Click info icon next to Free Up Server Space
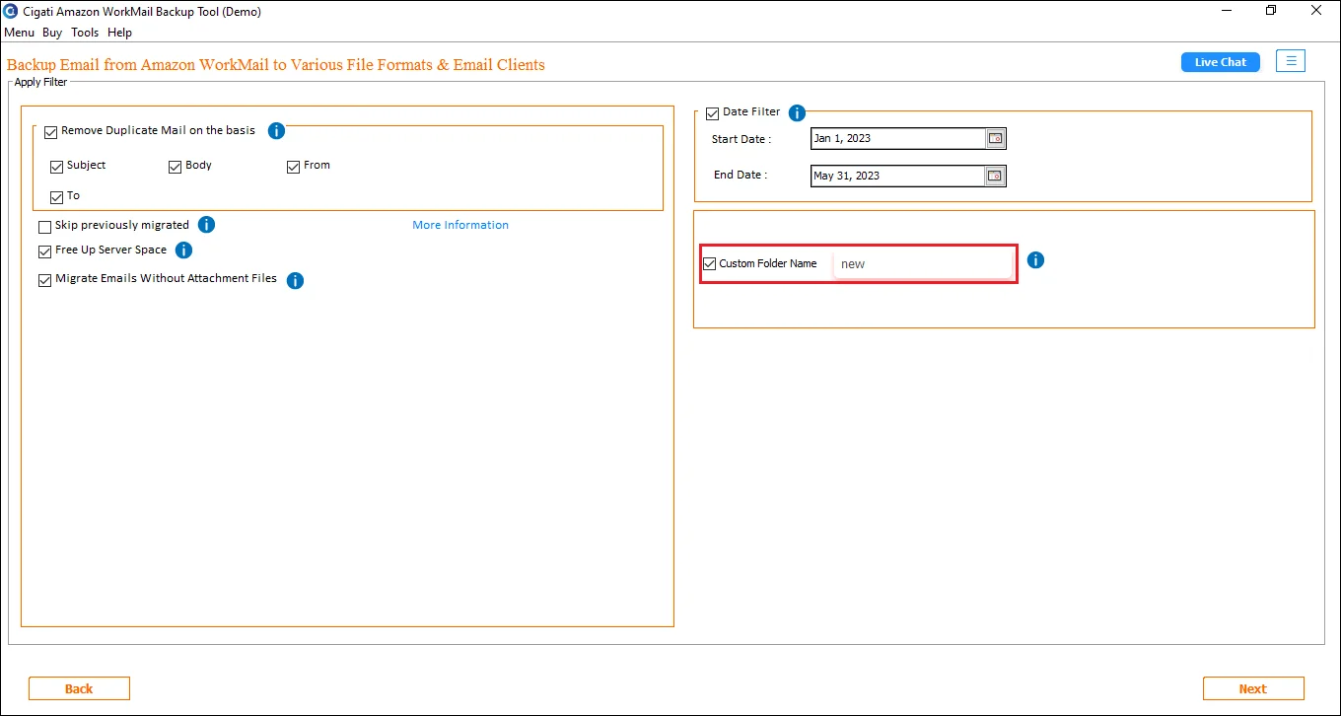The height and width of the screenshot is (716, 1341). click(183, 251)
